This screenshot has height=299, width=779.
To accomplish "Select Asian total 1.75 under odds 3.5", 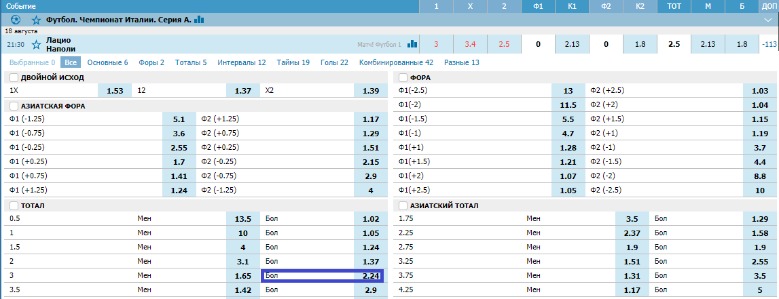I will [x=632, y=219].
